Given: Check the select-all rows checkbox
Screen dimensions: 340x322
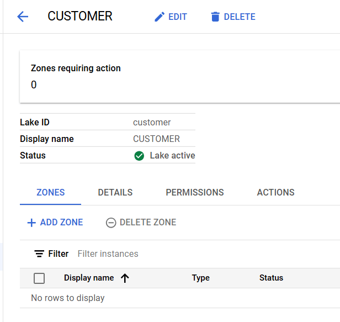Looking at the screenshot, I should click(x=39, y=278).
